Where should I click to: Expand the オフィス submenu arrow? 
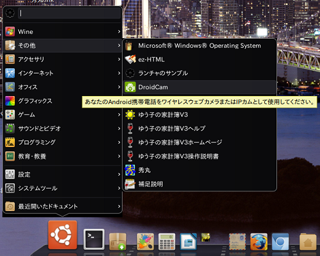pos(119,87)
